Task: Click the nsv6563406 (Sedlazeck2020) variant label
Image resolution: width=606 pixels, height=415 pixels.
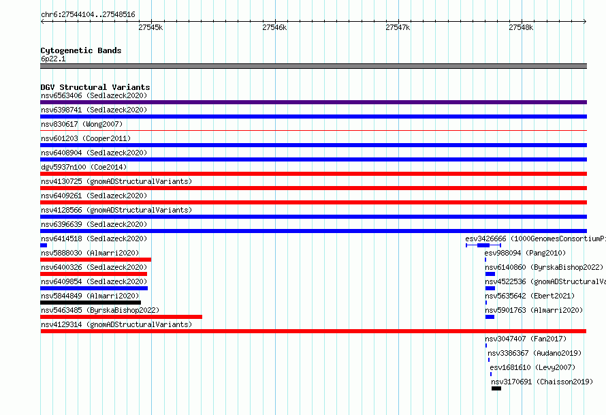Action: click(x=94, y=95)
